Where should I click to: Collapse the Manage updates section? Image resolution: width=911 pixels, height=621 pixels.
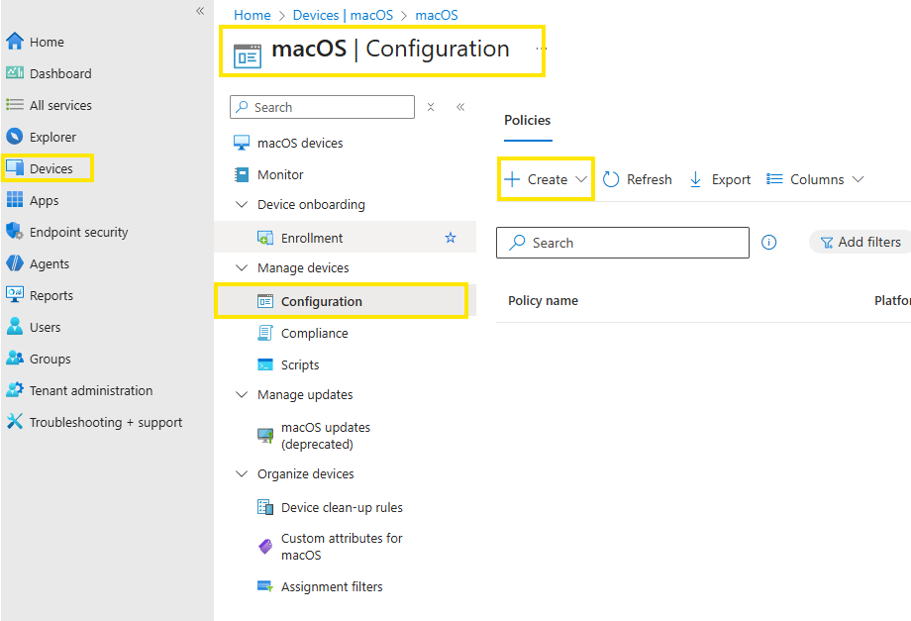tap(242, 394)
